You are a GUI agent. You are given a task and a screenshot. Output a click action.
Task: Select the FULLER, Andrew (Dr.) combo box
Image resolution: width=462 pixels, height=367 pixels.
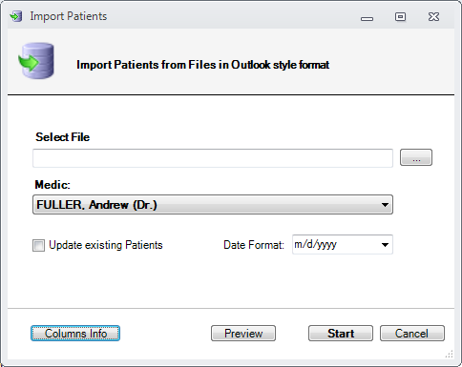coord(213,205)
